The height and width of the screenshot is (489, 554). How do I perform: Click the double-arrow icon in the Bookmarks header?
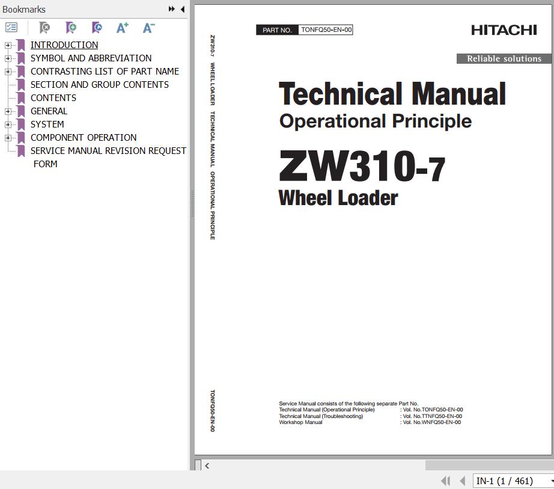tap(172, 9)
